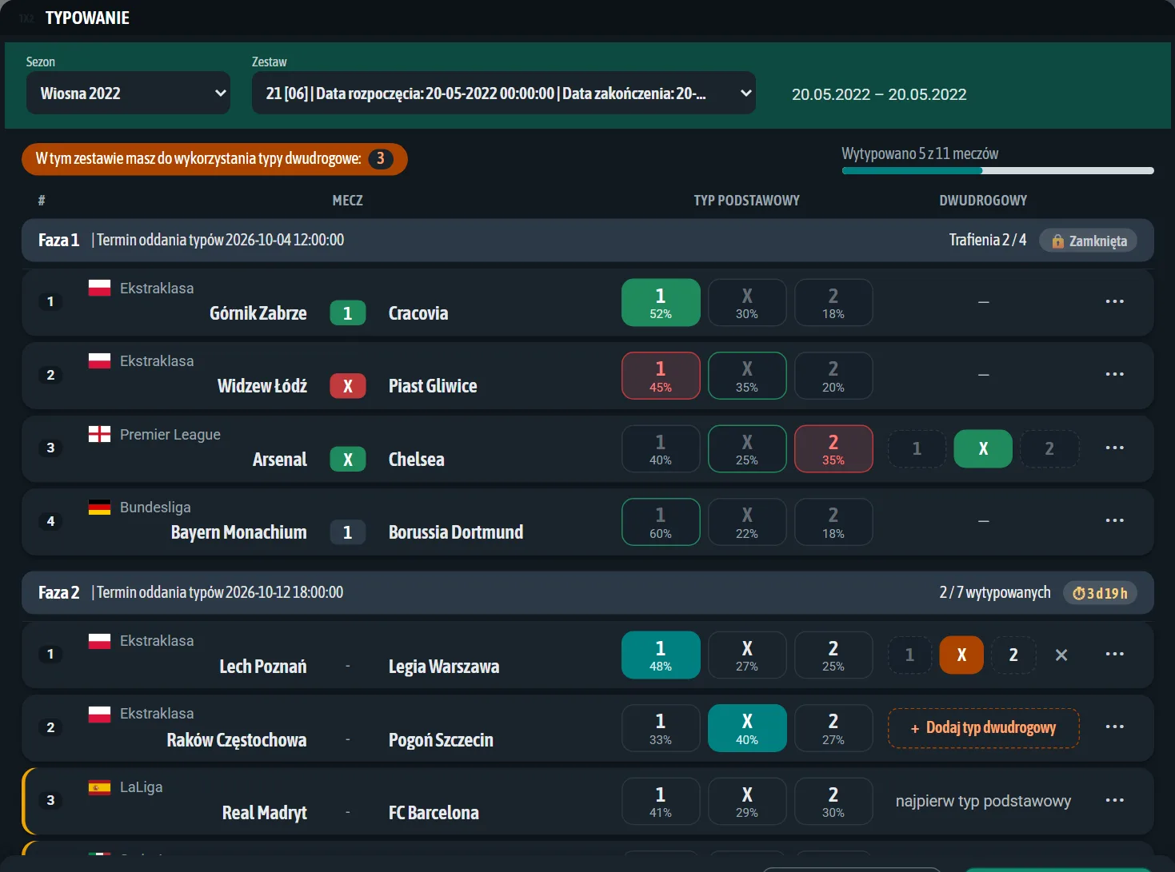Click the Poland flag in Widzew Łódź row
1175x872 pixels.
pos(99,360)
